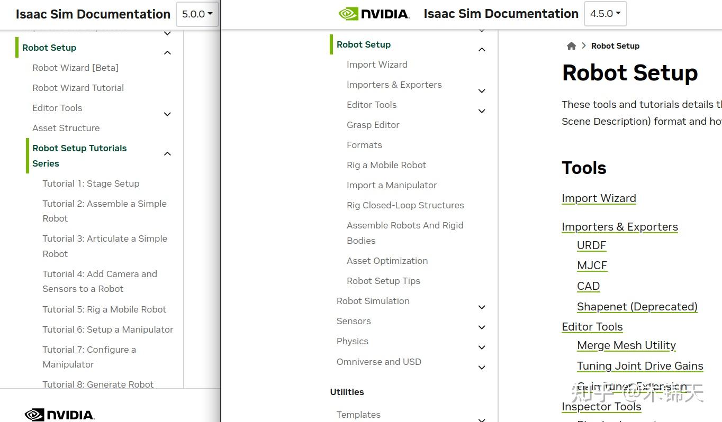The width and height of the screenshot is (722, 422).
Task: Open the 5.0.0 version dropdown
Action: tap(197, 14)
